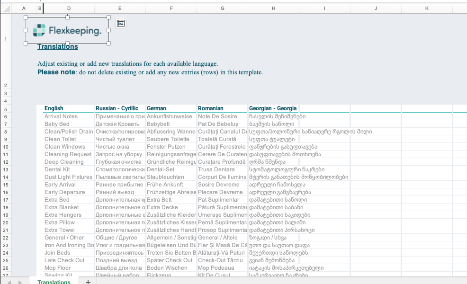467x284 pixels.
Task: Select the Dental Kit cell
Action: coord(69,169)
